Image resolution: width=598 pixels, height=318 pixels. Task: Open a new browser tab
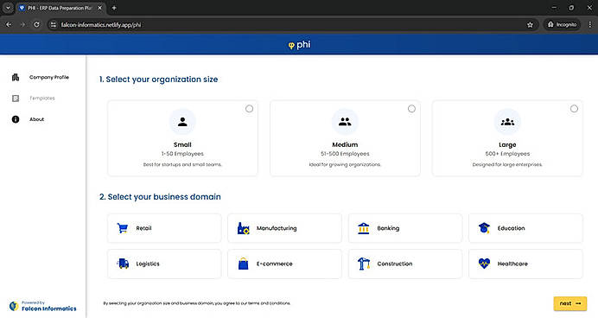point(114,8)
